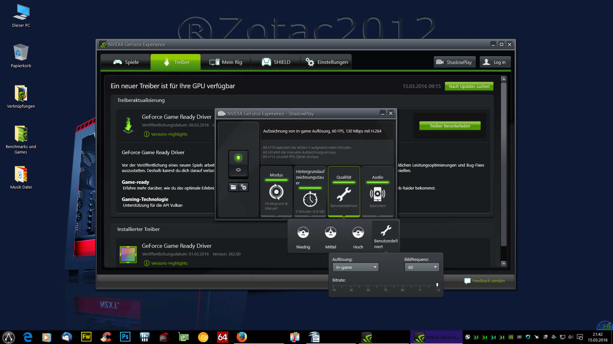The width and height of the screenshot is (613, 344).
Task: Open the action center notifications icon
Action: (x=580, y=337)
